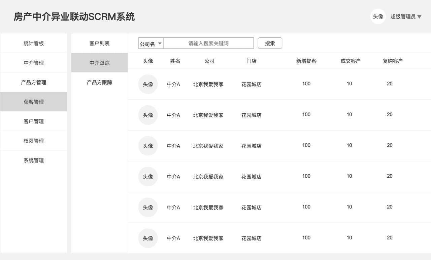Click 北京我爱我家 in the last table row
Viewport: 431px width, 260px height.
pyautogui.click(x=208, y=238)
